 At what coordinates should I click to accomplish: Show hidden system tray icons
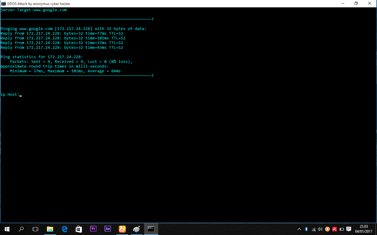pyautogui.click(x=299, y=229)
